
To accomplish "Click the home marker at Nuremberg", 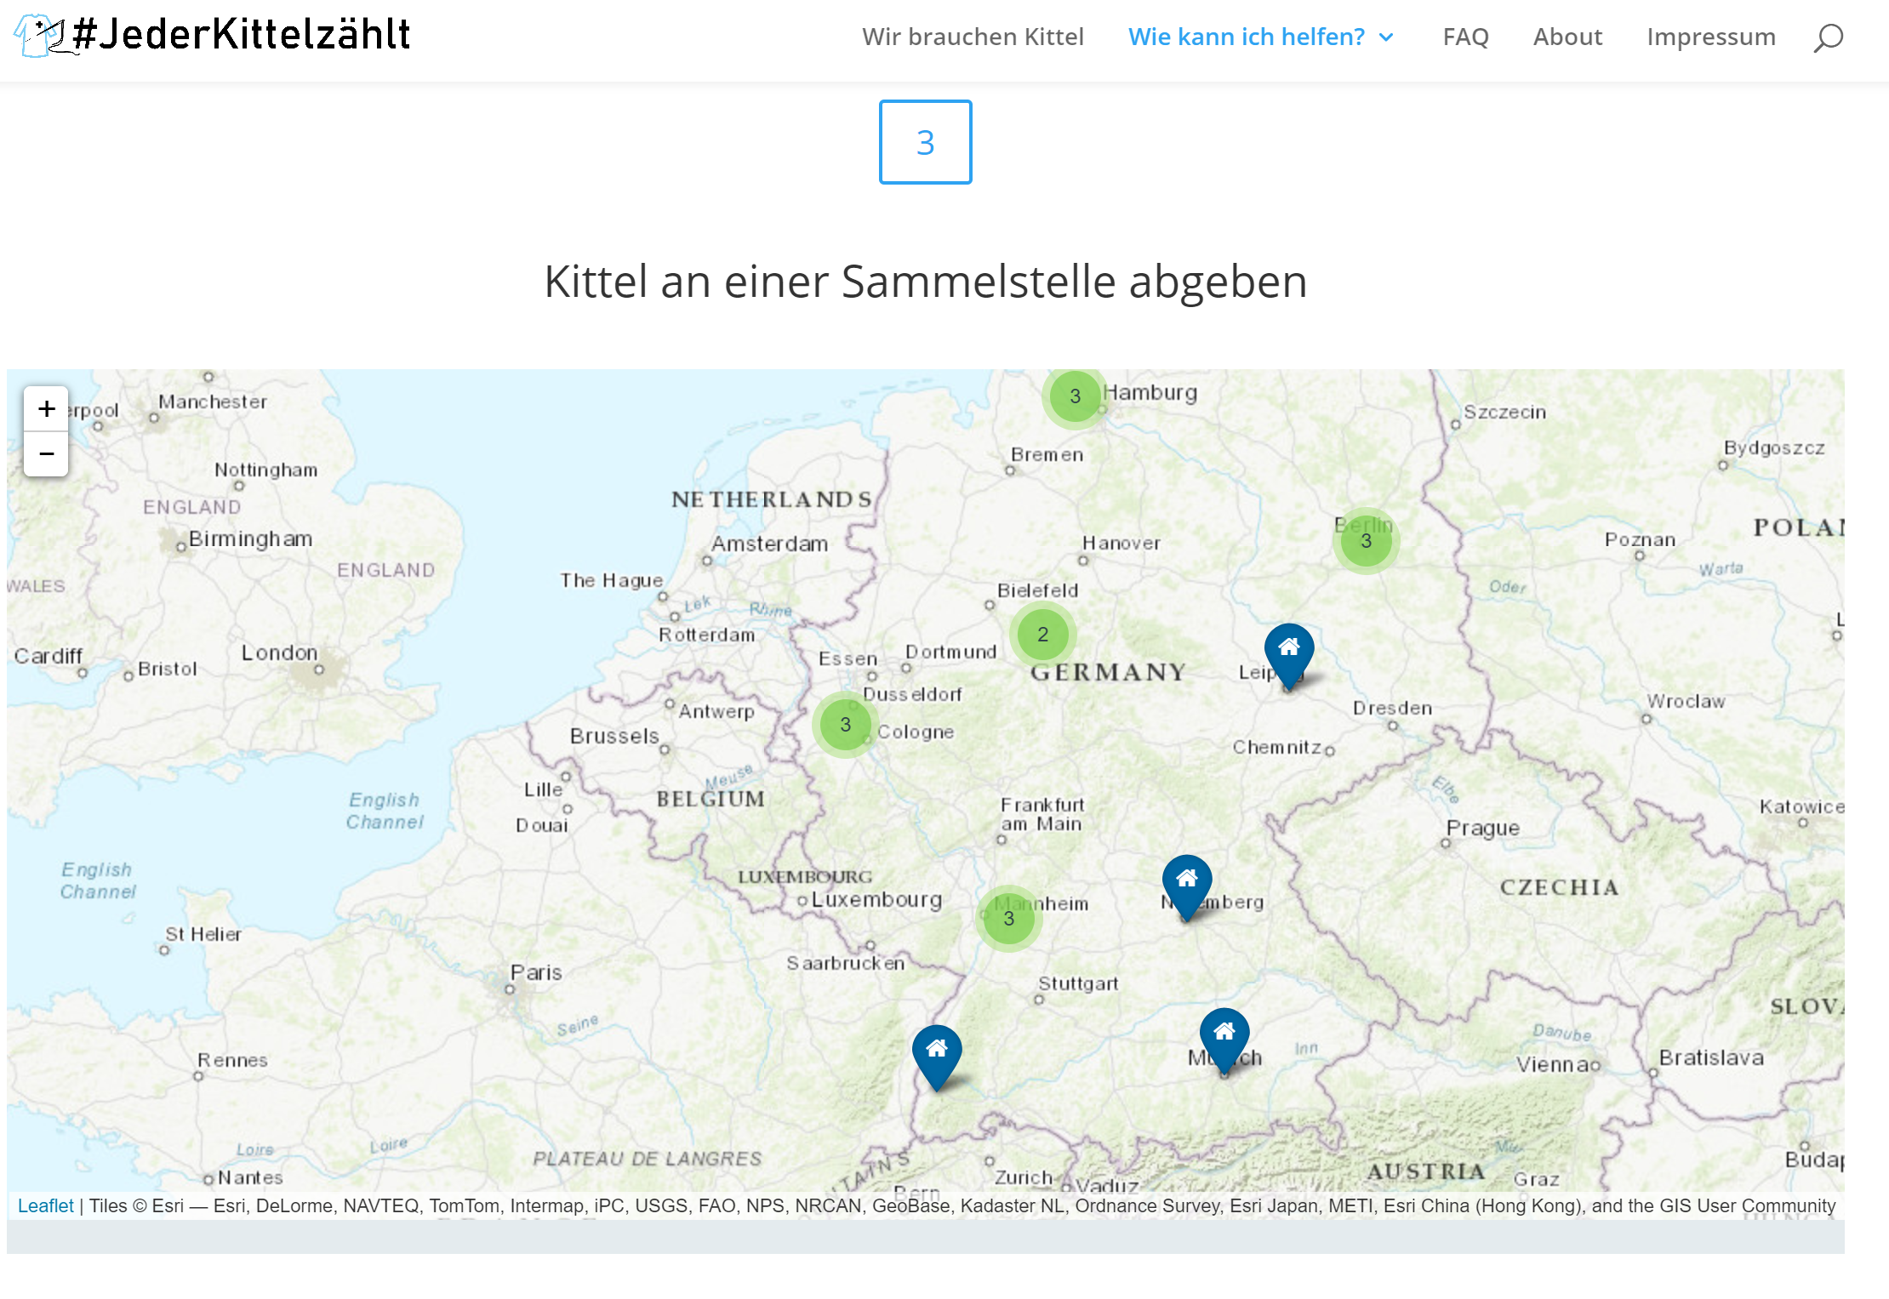I will click(1187, 882).
